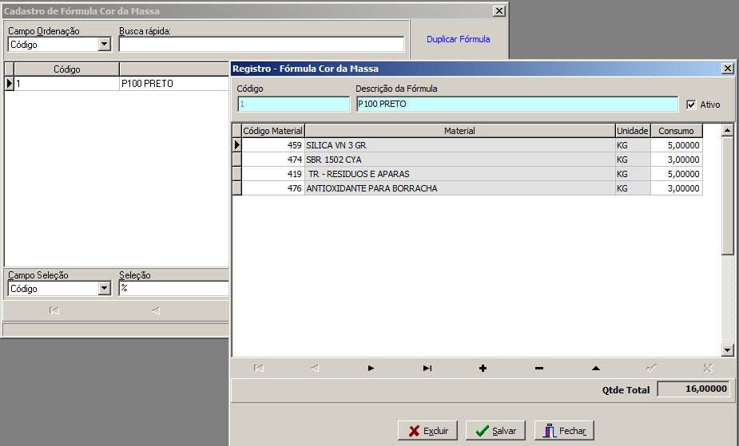Click row selector of ANTIOXIDANTE PARA BORRACHA row

(237, 188)
